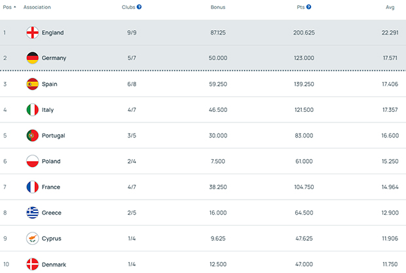Sort table by Pos column header
Viewport: 406px width, 273px height.
click(x=9, y=7)
